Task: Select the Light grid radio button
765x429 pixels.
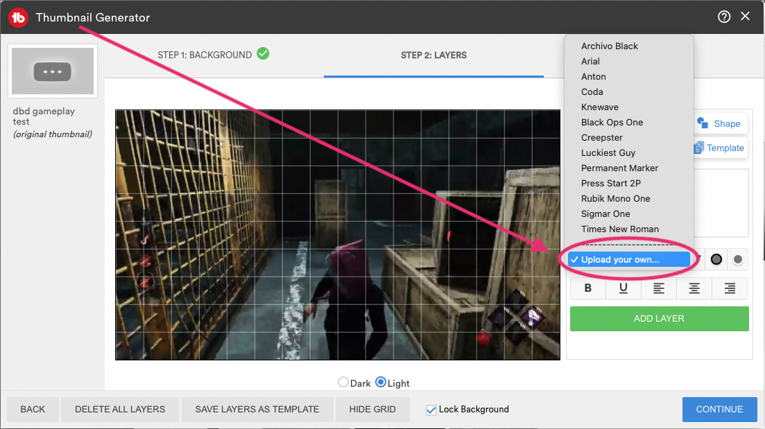Action: coord(381,382)
